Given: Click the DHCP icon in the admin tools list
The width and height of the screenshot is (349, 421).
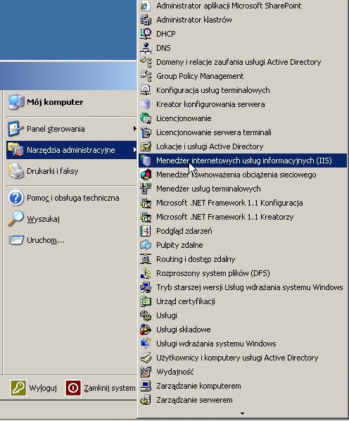Looking at the screenshot, I should (146, 34).
